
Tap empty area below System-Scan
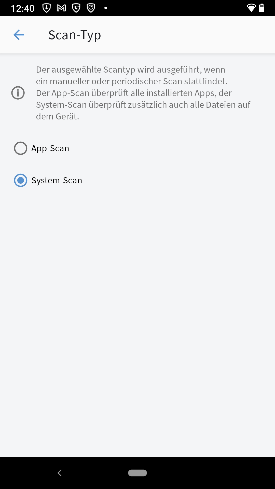click(137, 306)
